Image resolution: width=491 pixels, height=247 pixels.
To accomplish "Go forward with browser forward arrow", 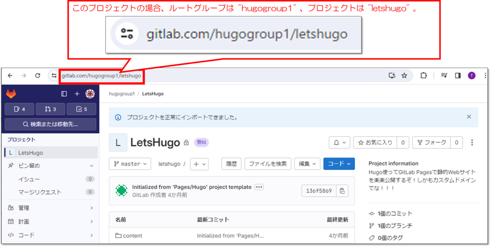I will [24, 76].
